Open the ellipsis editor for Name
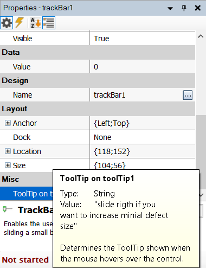The image size is (206, 268). coord(188,95)
